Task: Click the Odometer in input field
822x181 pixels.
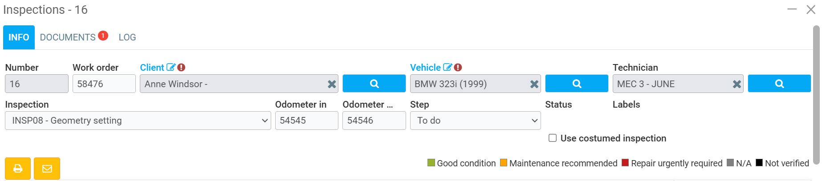Action: coord(306,121)
